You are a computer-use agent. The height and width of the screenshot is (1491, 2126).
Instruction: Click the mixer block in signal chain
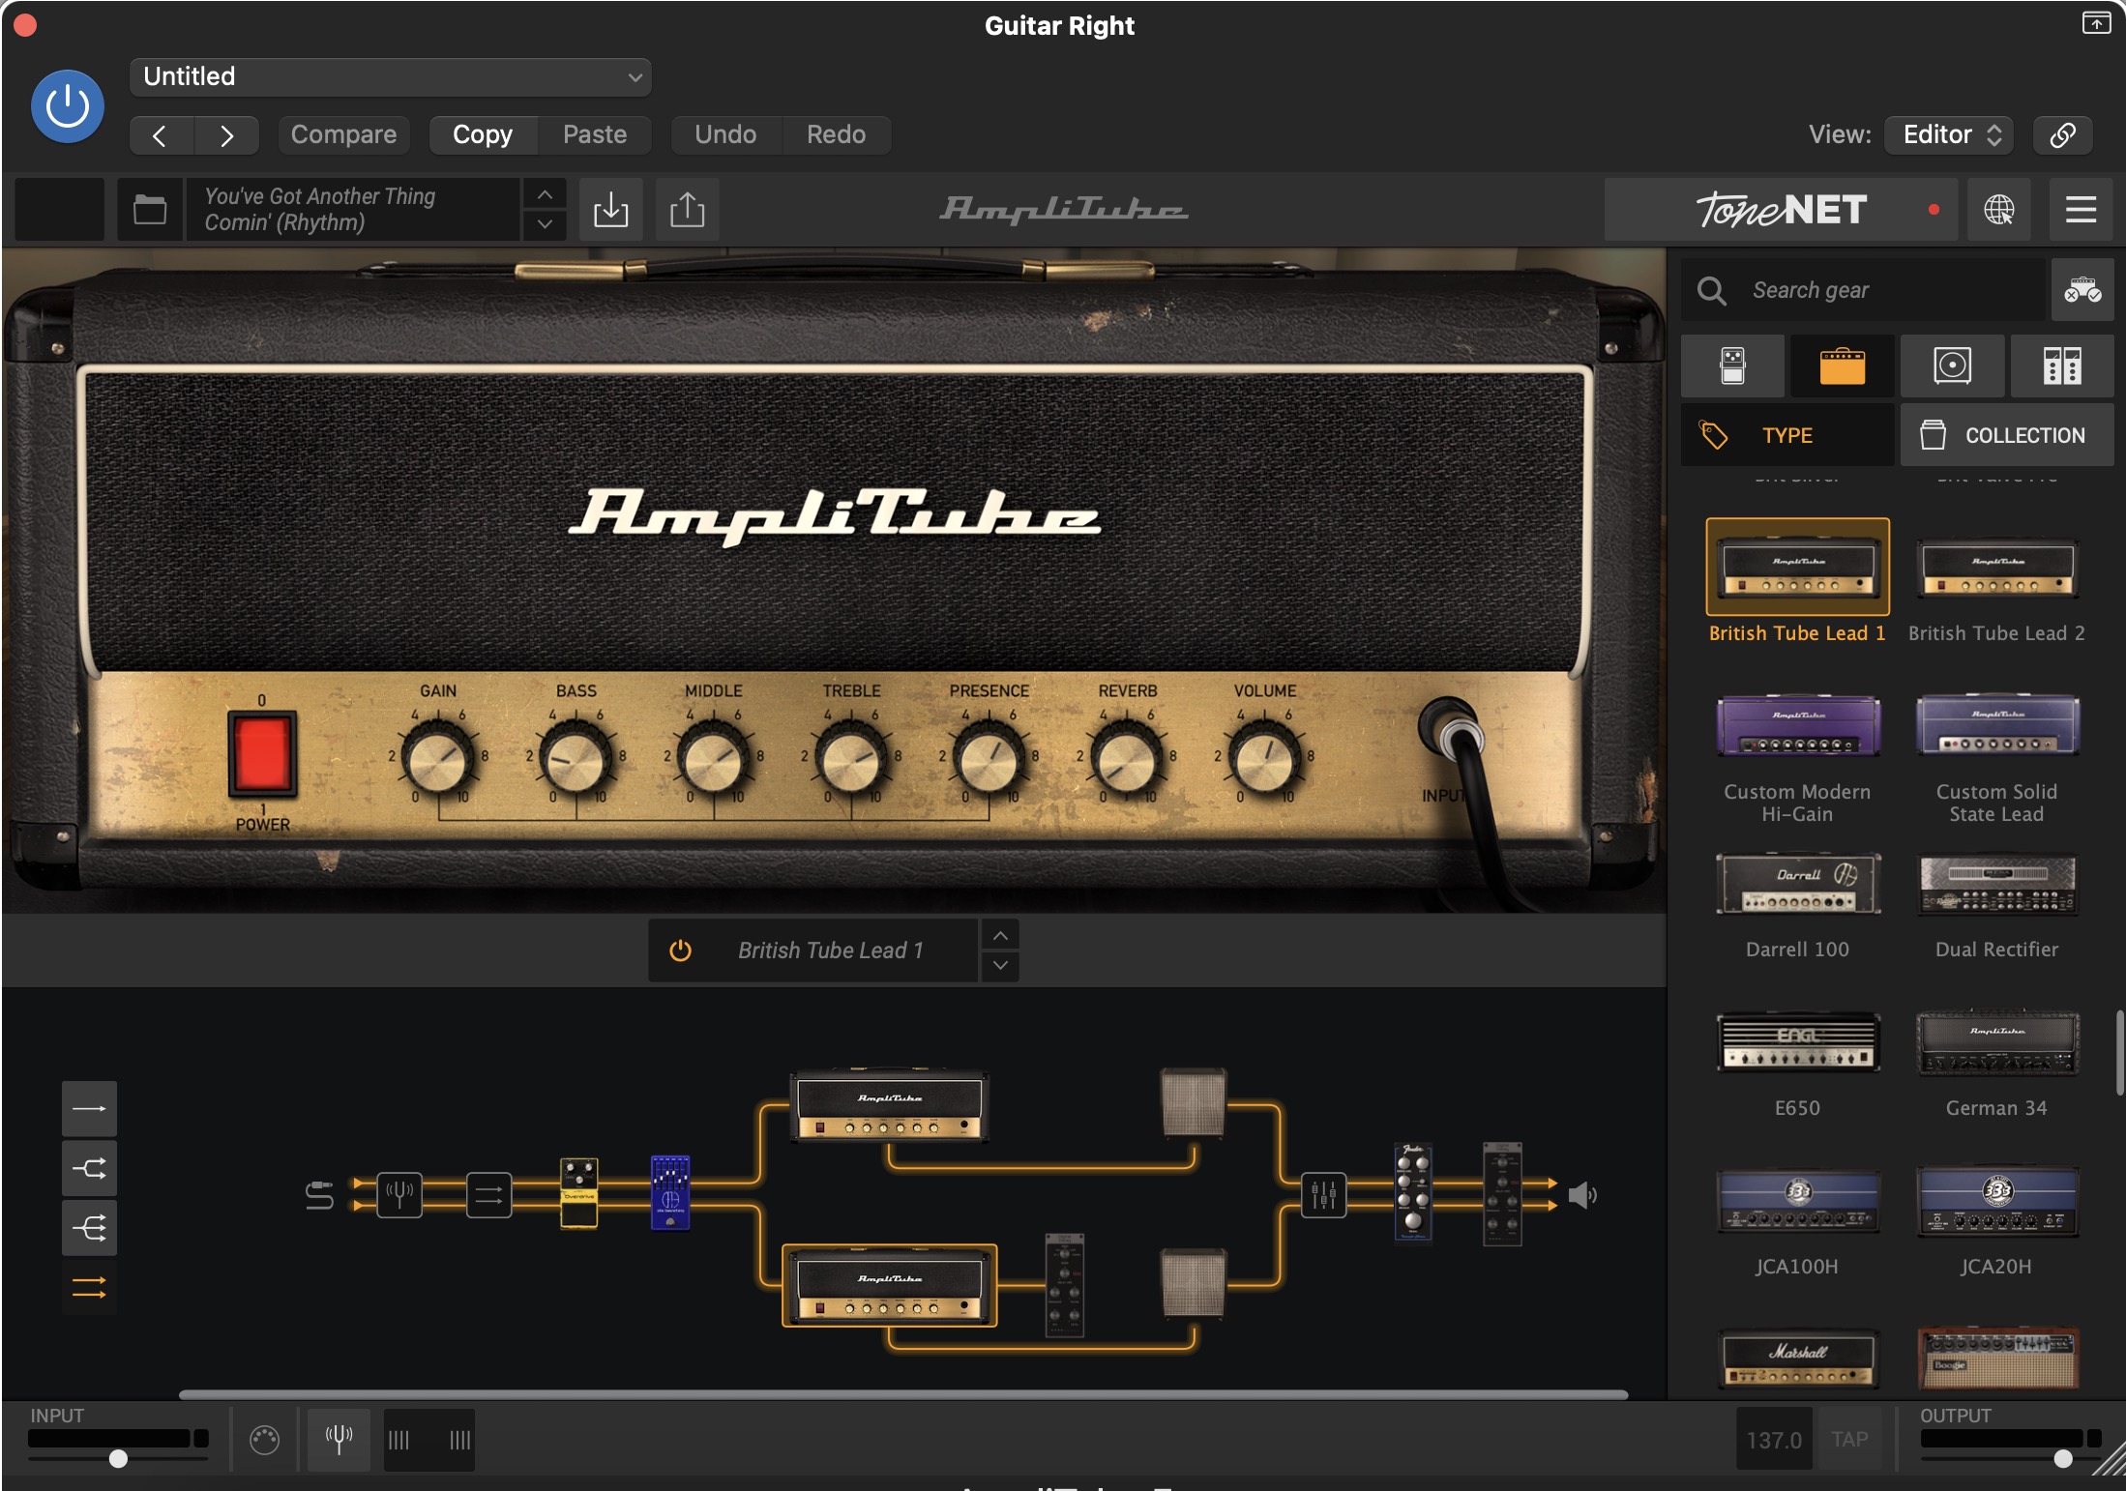pos(1323,1195)
